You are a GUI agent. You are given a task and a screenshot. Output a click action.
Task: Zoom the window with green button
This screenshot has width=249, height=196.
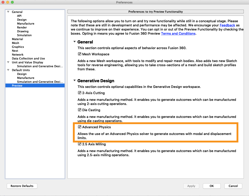point(12,2)
